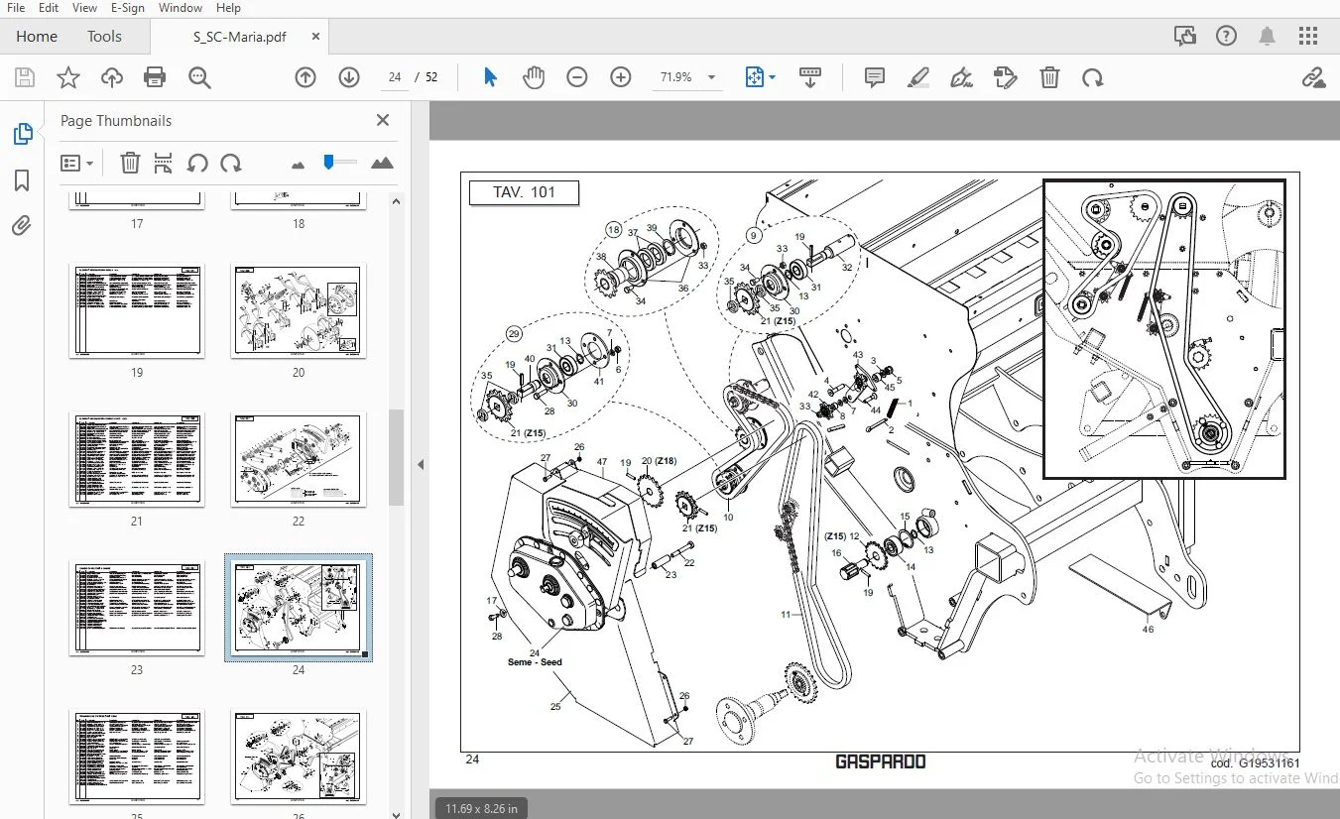Open the E-Sign menu
The width and height of the screenshot is (1340, 819).
[128, 8]
